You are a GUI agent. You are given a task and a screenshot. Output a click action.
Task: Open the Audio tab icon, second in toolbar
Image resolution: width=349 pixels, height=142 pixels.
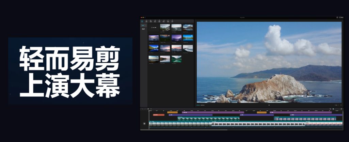click(x=146, y=21)
